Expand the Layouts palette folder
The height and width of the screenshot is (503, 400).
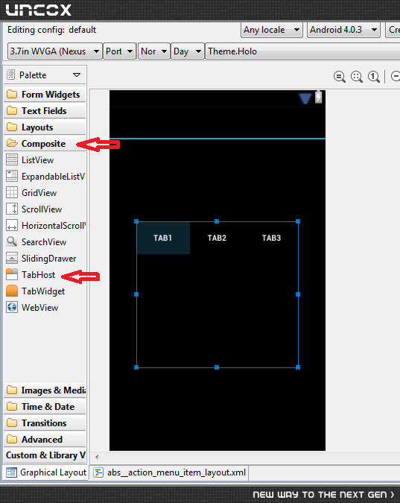click(x=45, y=127)
